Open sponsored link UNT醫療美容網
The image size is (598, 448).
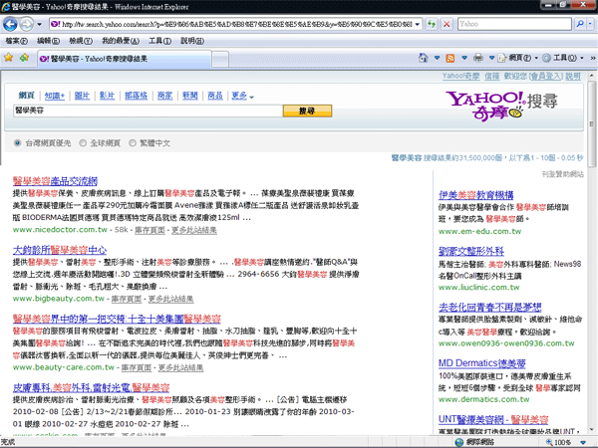pyautogui.click(x=493, y=419)
